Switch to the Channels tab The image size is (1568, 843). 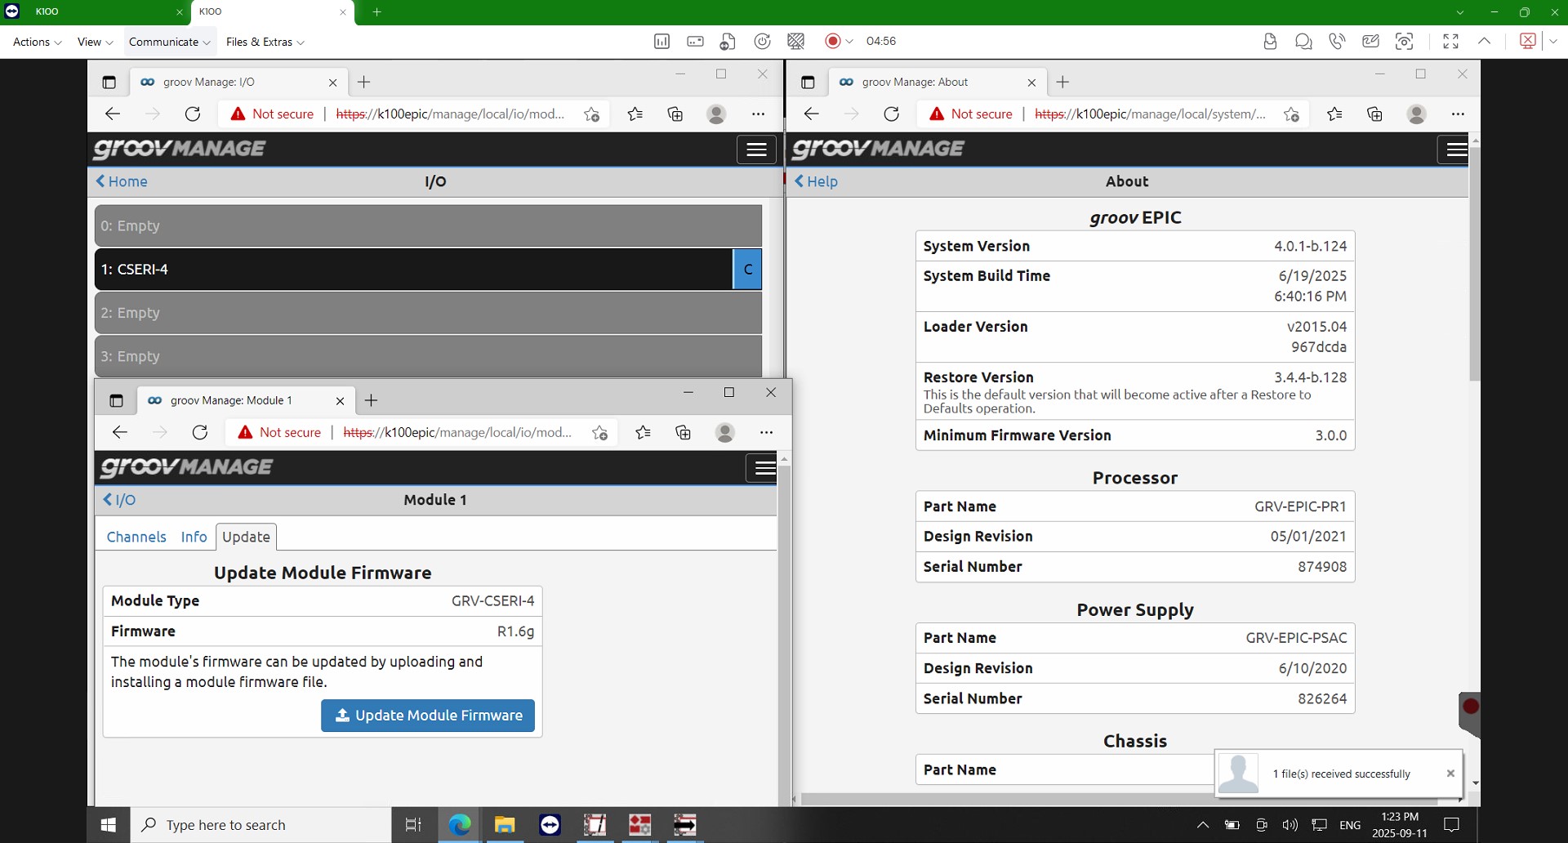136,537
